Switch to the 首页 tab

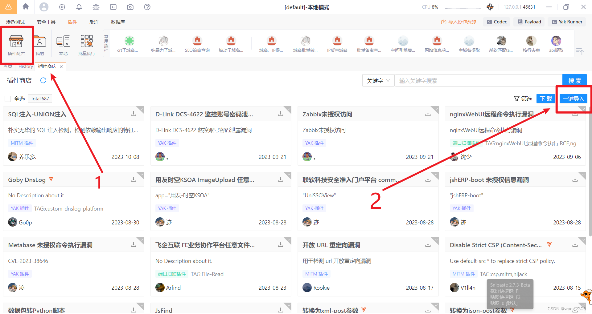[x=8, y=66]
